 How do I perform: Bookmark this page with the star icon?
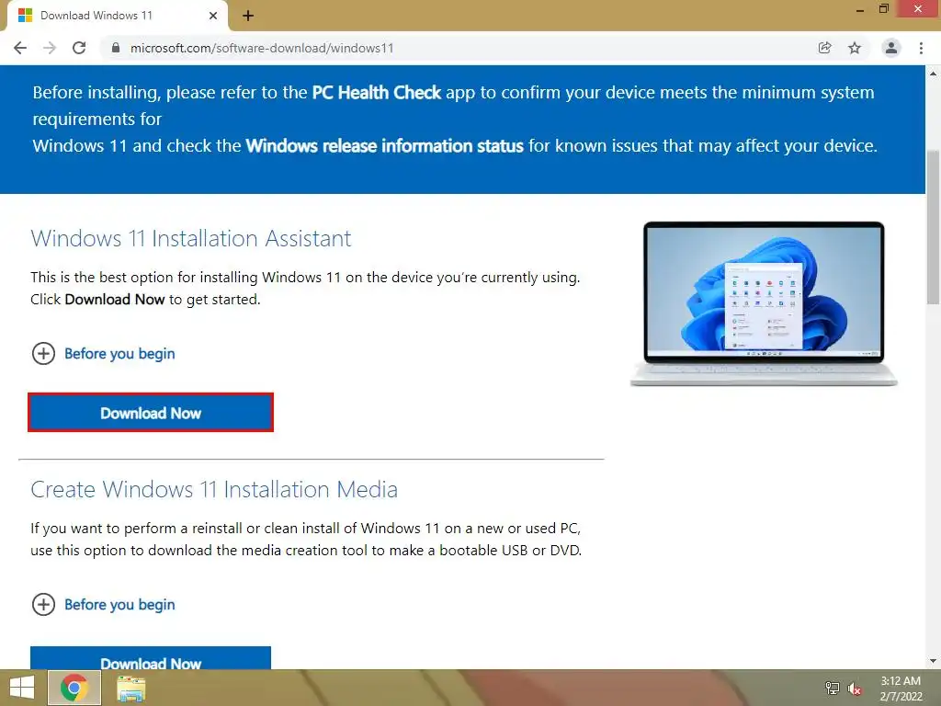(x=855, y=48)
